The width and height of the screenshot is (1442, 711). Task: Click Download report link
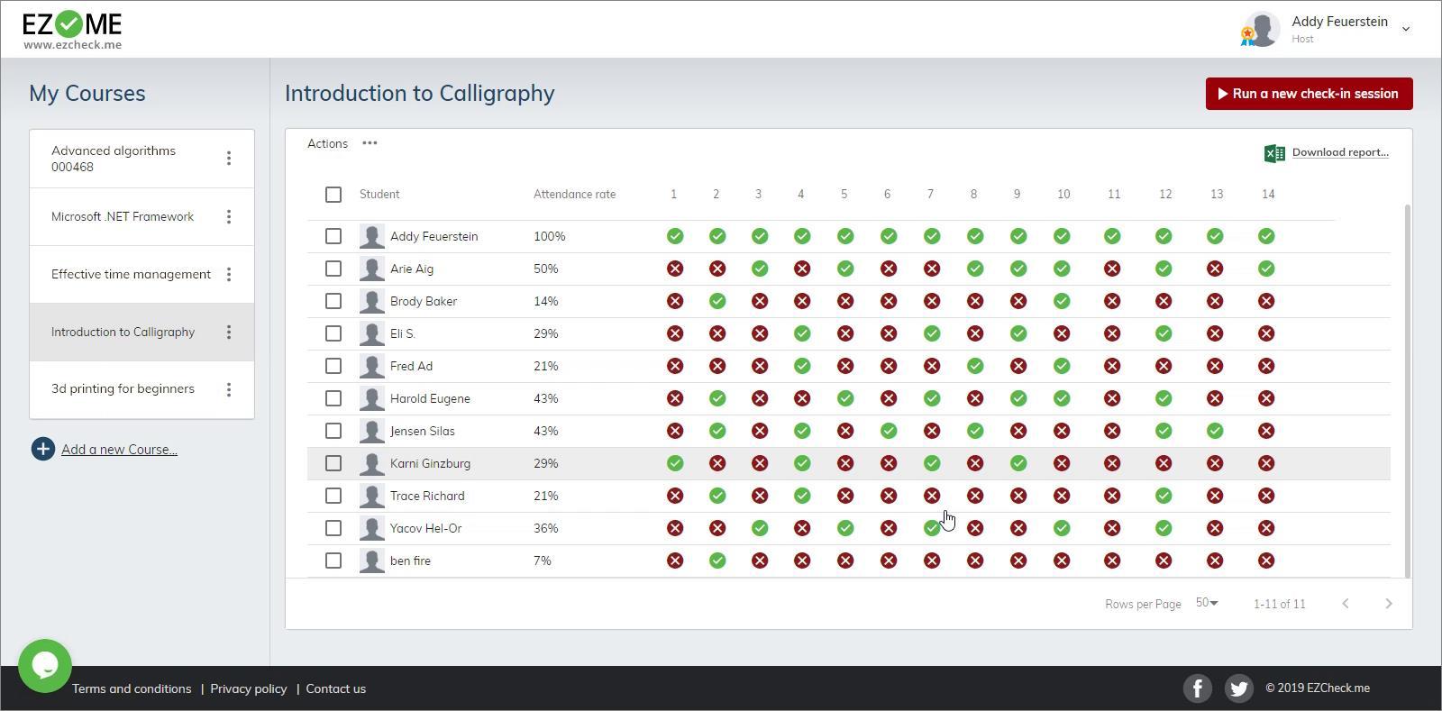(1340, 152)
